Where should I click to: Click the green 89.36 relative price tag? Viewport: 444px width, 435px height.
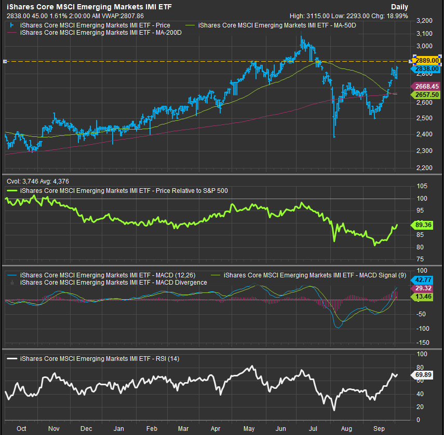pyautogui.click(x=423, y=225)
